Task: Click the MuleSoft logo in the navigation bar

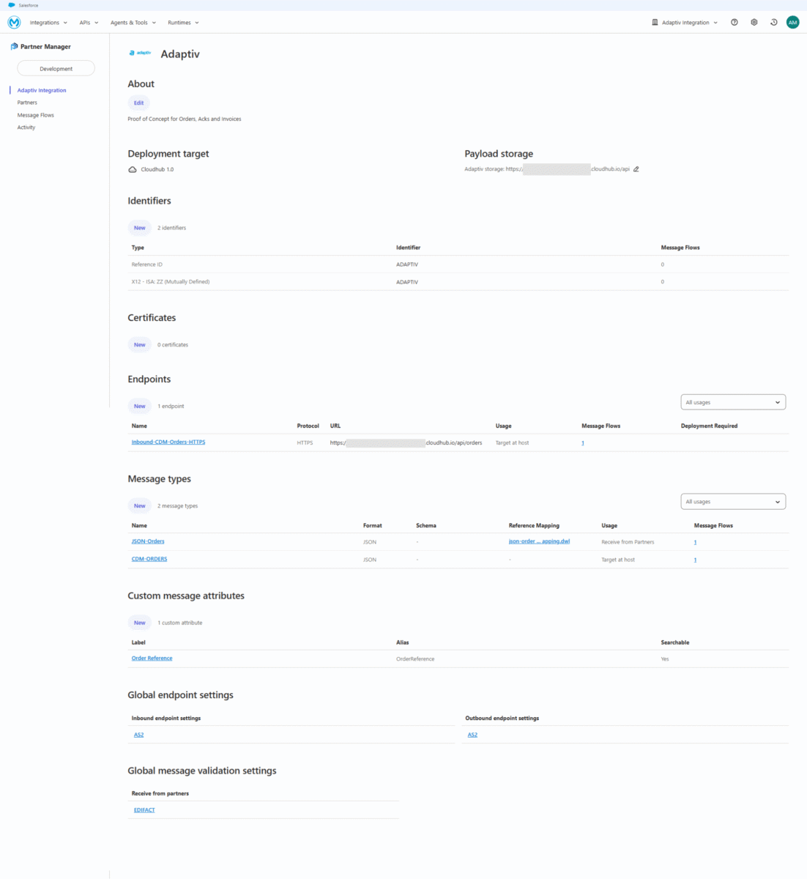Action: [x=13, y=22]
